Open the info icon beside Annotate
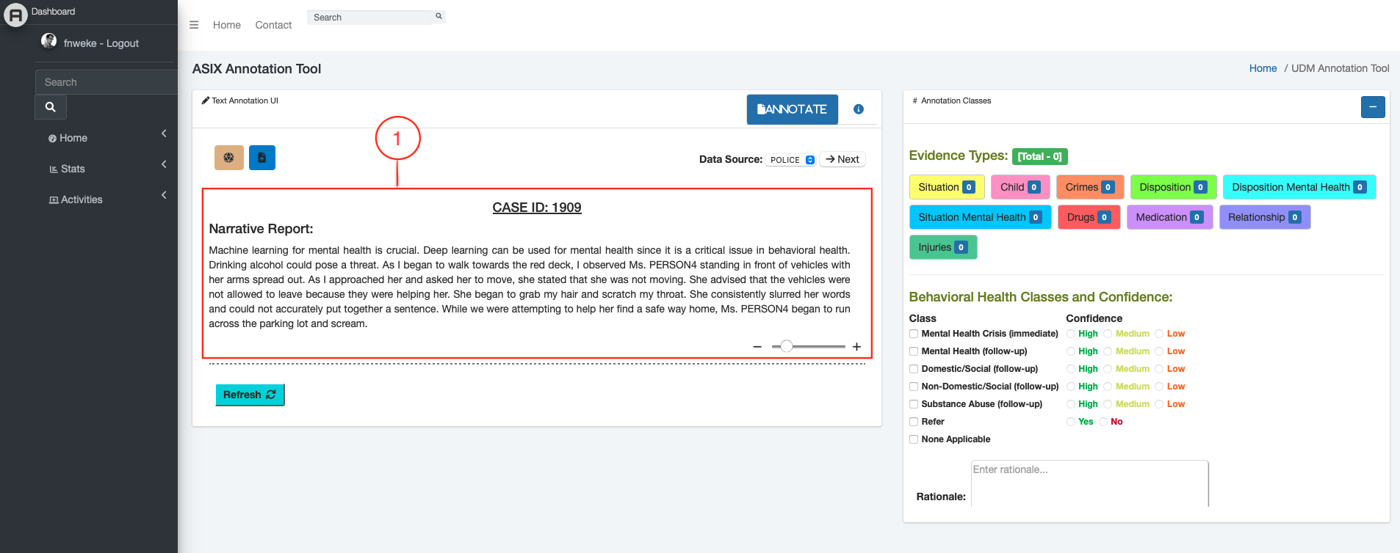1400x553 pixels. pyautogui.click(x=858, y=109)
